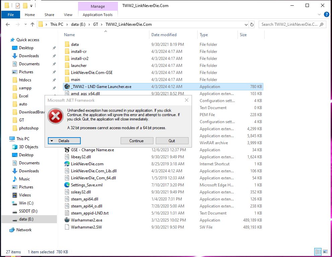Click the Manage contextual tab
Viewport: 332px width, 257px height.
click(x=98, y=6)
